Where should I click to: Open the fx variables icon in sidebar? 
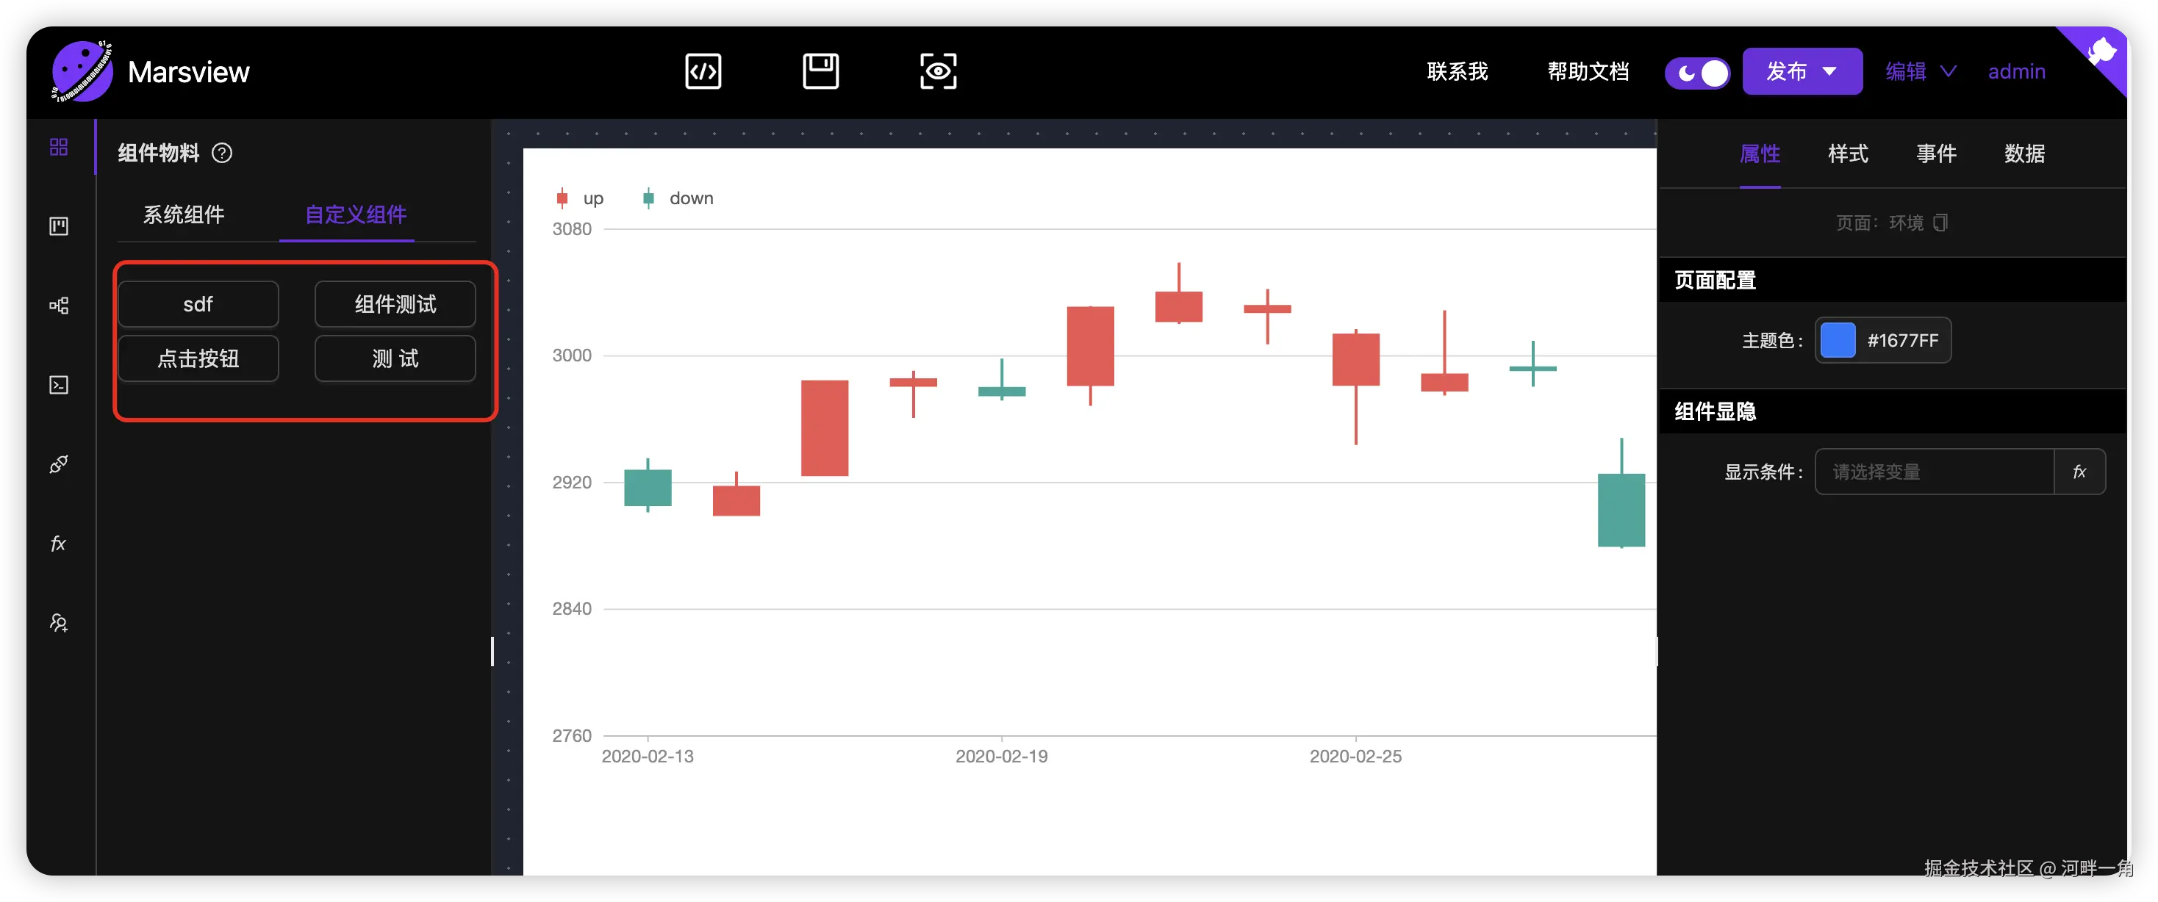click(59, 544)
